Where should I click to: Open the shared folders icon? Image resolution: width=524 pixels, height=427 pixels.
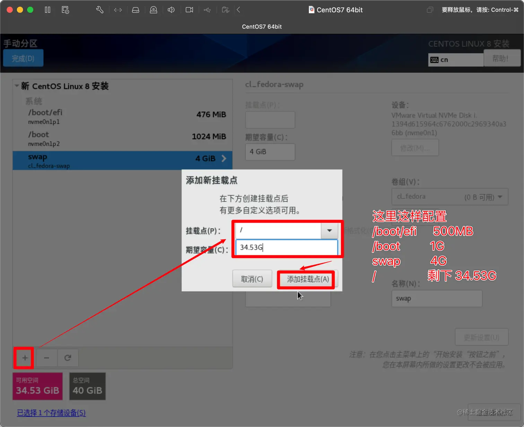coord(226,10)
